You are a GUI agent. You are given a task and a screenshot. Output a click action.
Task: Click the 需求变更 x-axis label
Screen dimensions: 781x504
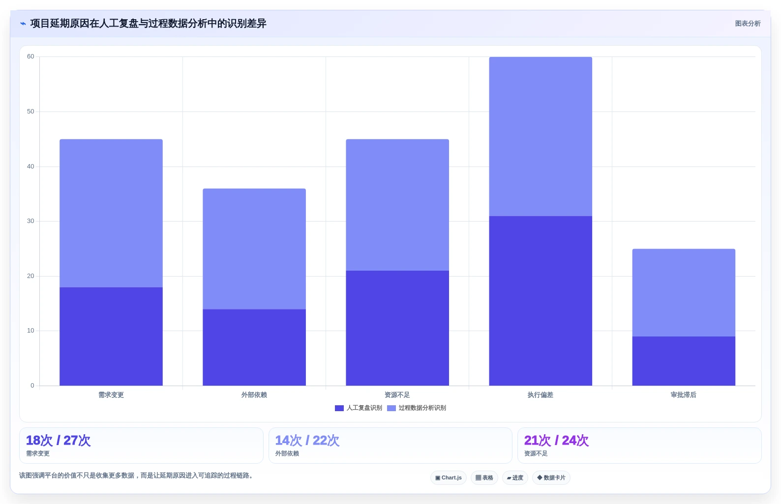tap(111, 395)
